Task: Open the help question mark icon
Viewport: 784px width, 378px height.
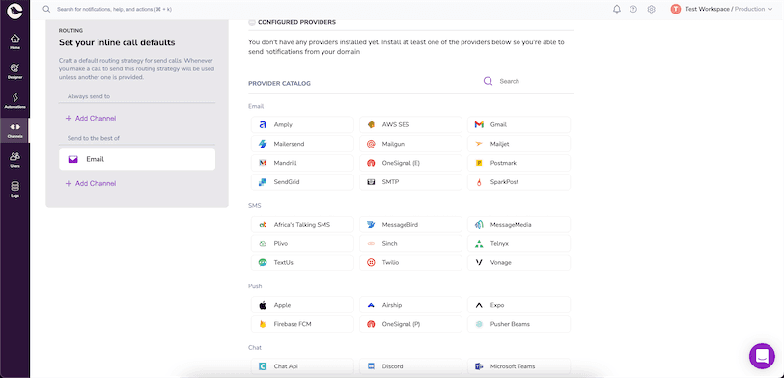Action: click(633, 9)
